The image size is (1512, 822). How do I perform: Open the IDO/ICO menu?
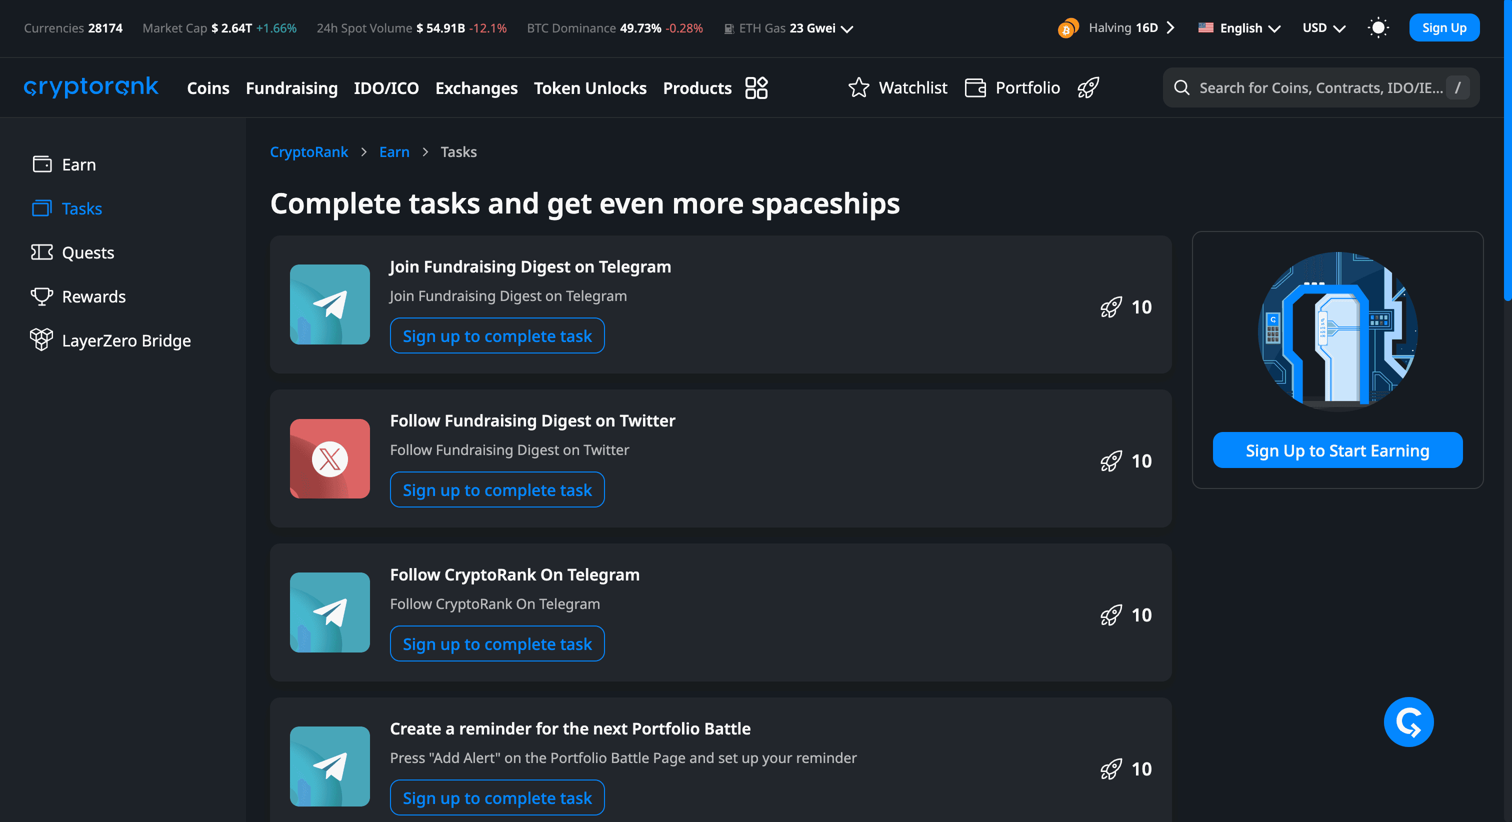[x=386, y=88]
